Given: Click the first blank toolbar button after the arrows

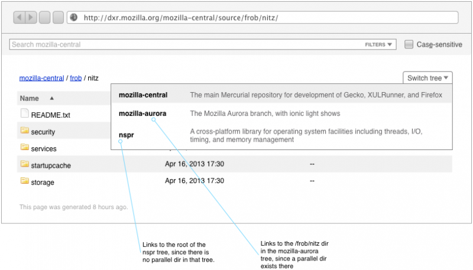Looking at the screenshot, I should coord(45,18).
